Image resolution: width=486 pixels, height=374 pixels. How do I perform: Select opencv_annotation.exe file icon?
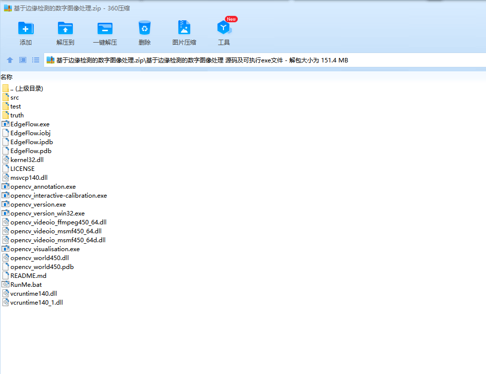[5, 187]
